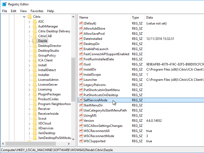Click the tree horizontal scroll right arrow
Viewport: 204px width, 153px height.
coord(69,144)
